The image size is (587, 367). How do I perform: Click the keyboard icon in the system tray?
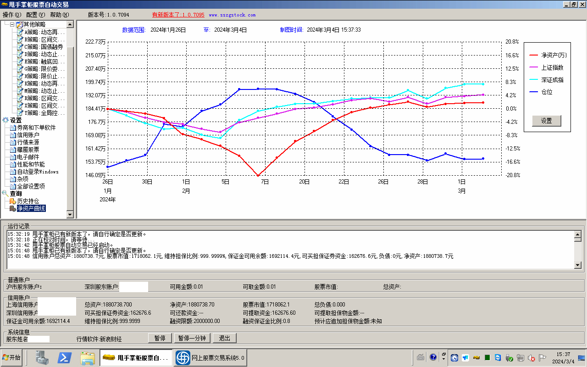pos(421,357)
